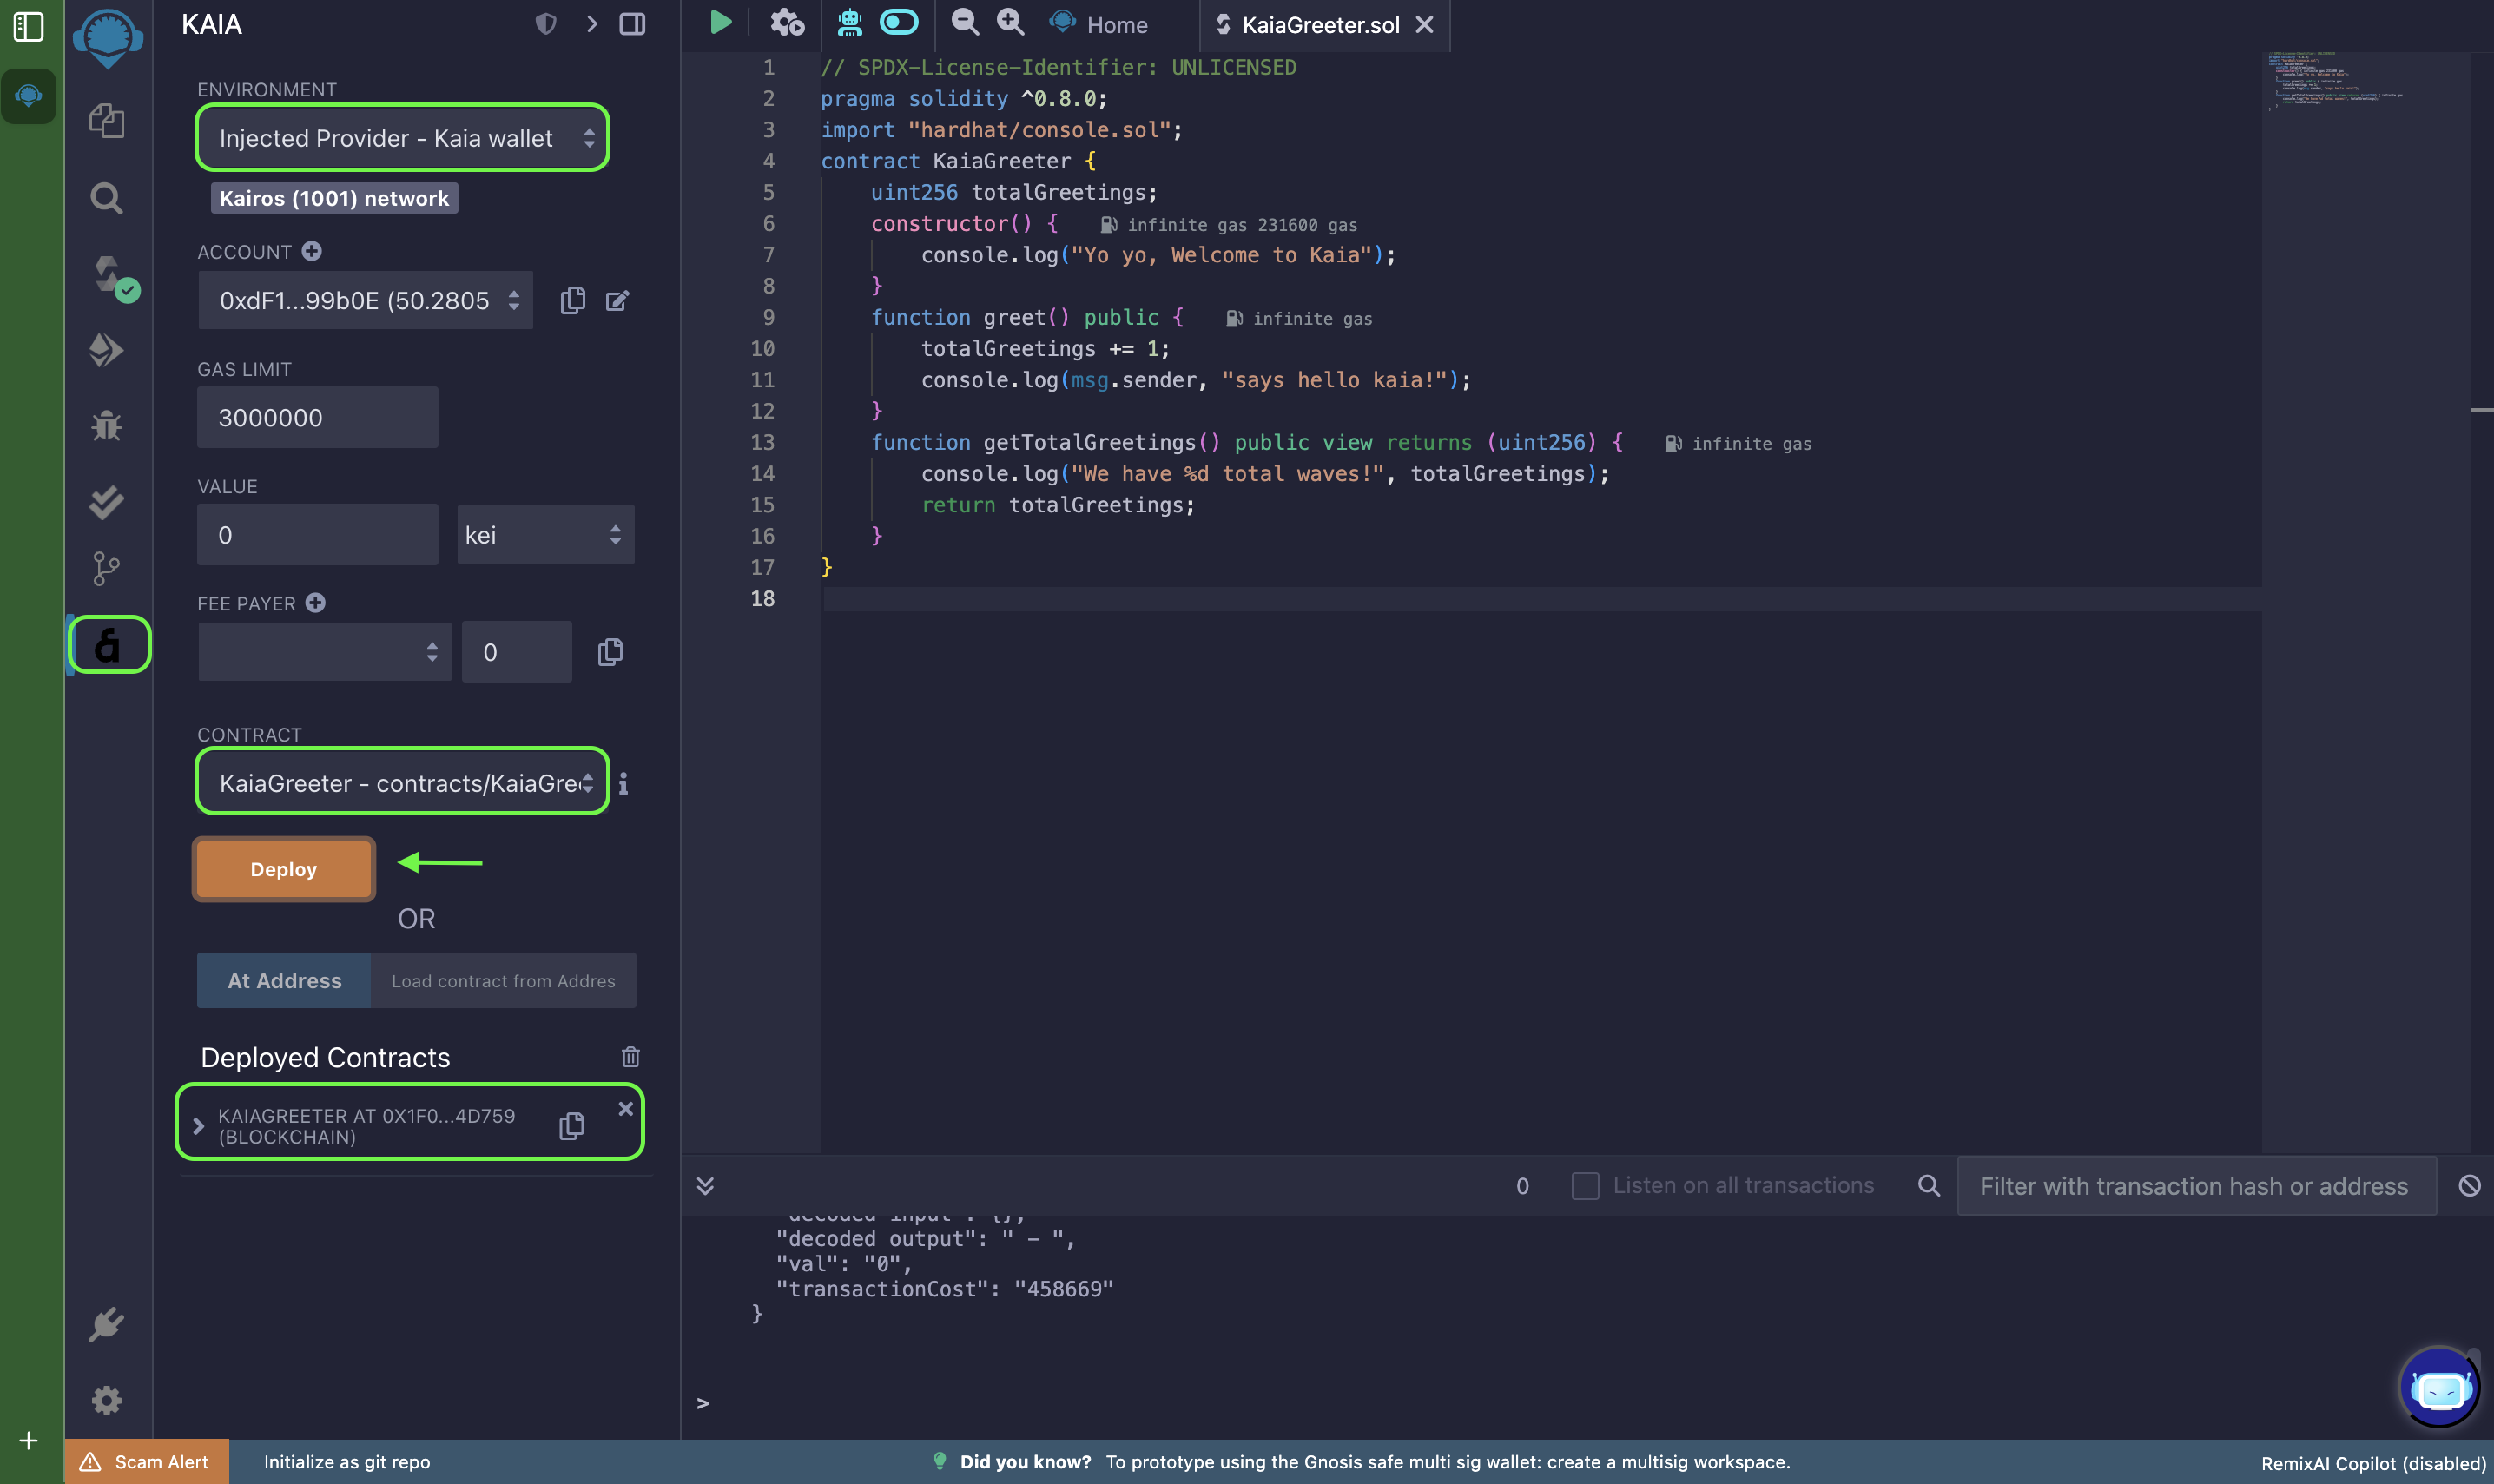Open the Search in files icon
2494x1484 pixels.
[x=107, y=198]
